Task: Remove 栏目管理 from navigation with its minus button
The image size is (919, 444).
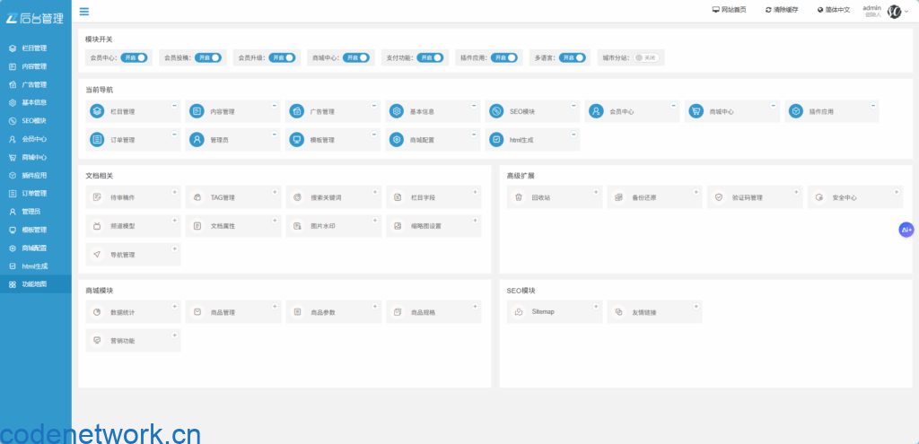Action: (174, 106)
